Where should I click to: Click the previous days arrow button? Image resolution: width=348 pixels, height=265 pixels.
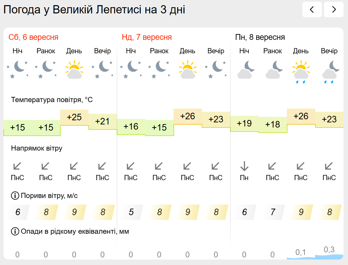coord(312,9)
